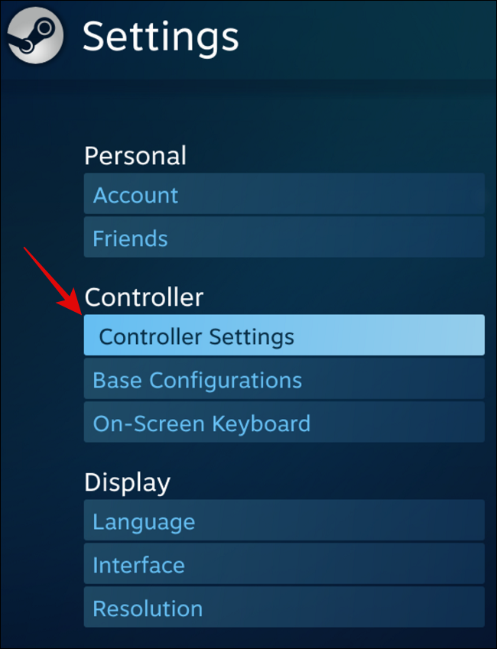The height and width of the screenshot is (649, 497).
Task: Choose the Language option
Action: point(284,521)
